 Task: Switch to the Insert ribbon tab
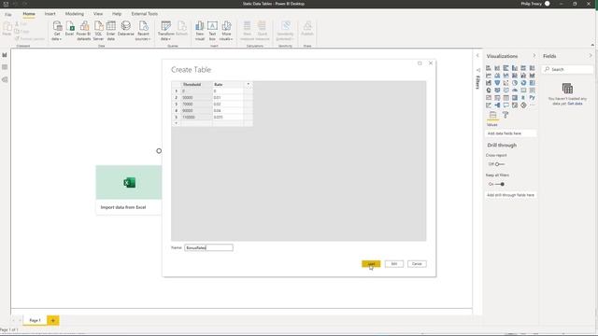[x=50, y=14]
